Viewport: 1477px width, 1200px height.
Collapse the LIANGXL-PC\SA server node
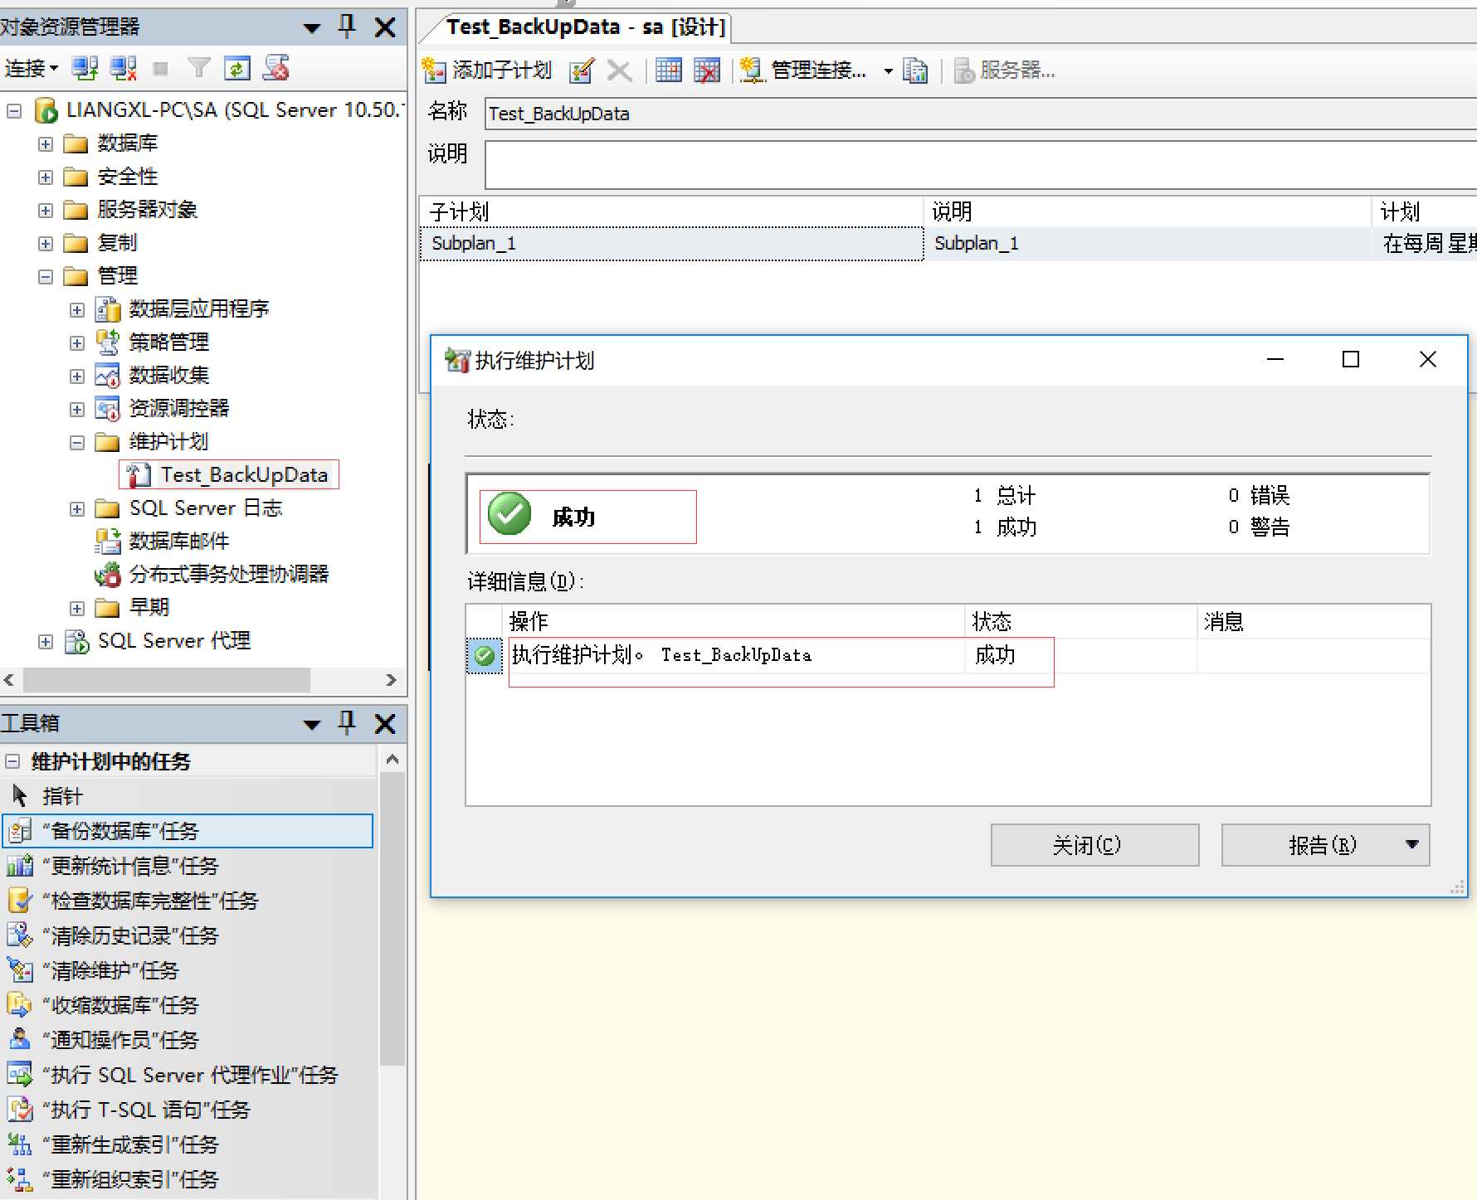coord(14,110)
